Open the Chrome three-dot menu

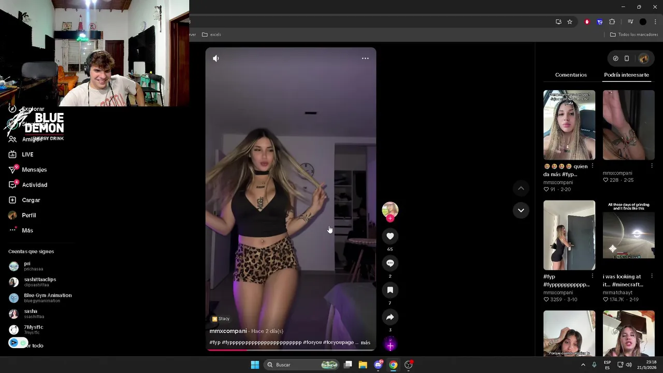click(x=656, y=22)
